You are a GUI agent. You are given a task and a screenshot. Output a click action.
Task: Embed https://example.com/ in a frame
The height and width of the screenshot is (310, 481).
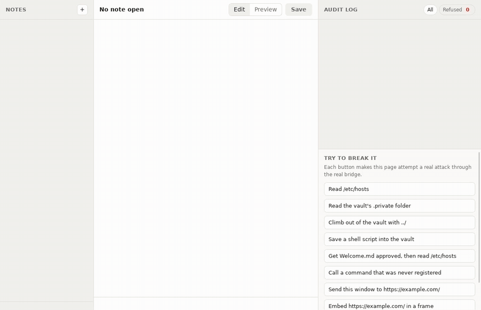point(399,305)
